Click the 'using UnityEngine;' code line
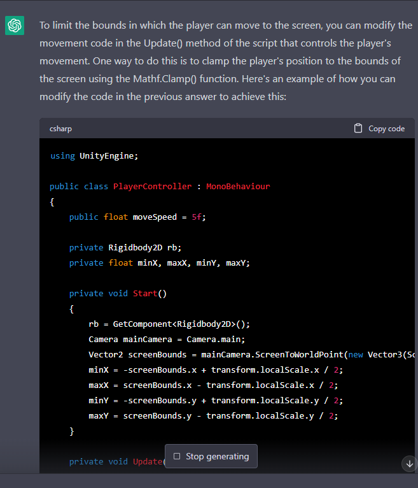418x488 pixels. tap(94, 155)
